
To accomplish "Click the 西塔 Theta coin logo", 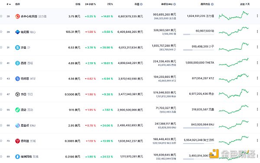I will 17,63.
